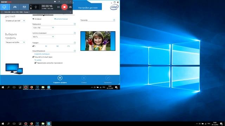Image resolution: width=225 pixels, height=126 pixels.
Task: Click Сохранить пропорции scaling option
Action: click(x=42, y=54)
